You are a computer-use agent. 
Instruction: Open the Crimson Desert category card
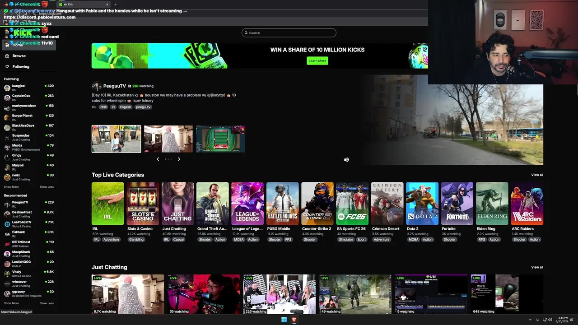387,204
